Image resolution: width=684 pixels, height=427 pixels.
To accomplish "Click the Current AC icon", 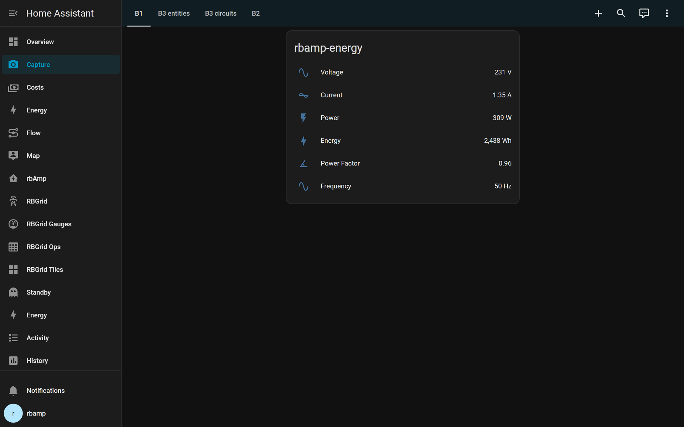I will pyautogui.click(x=304, y=95).
